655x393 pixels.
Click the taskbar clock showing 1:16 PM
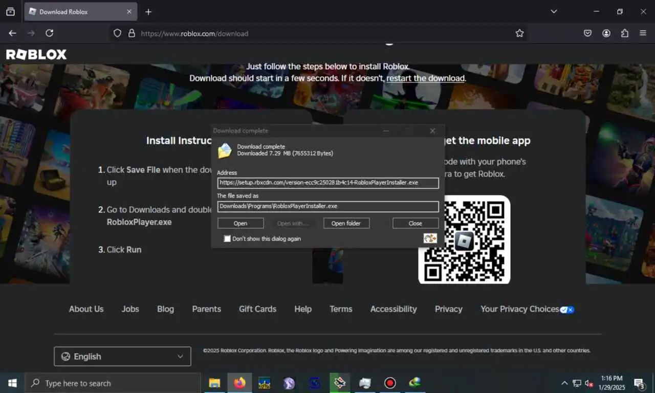[612, 383]
